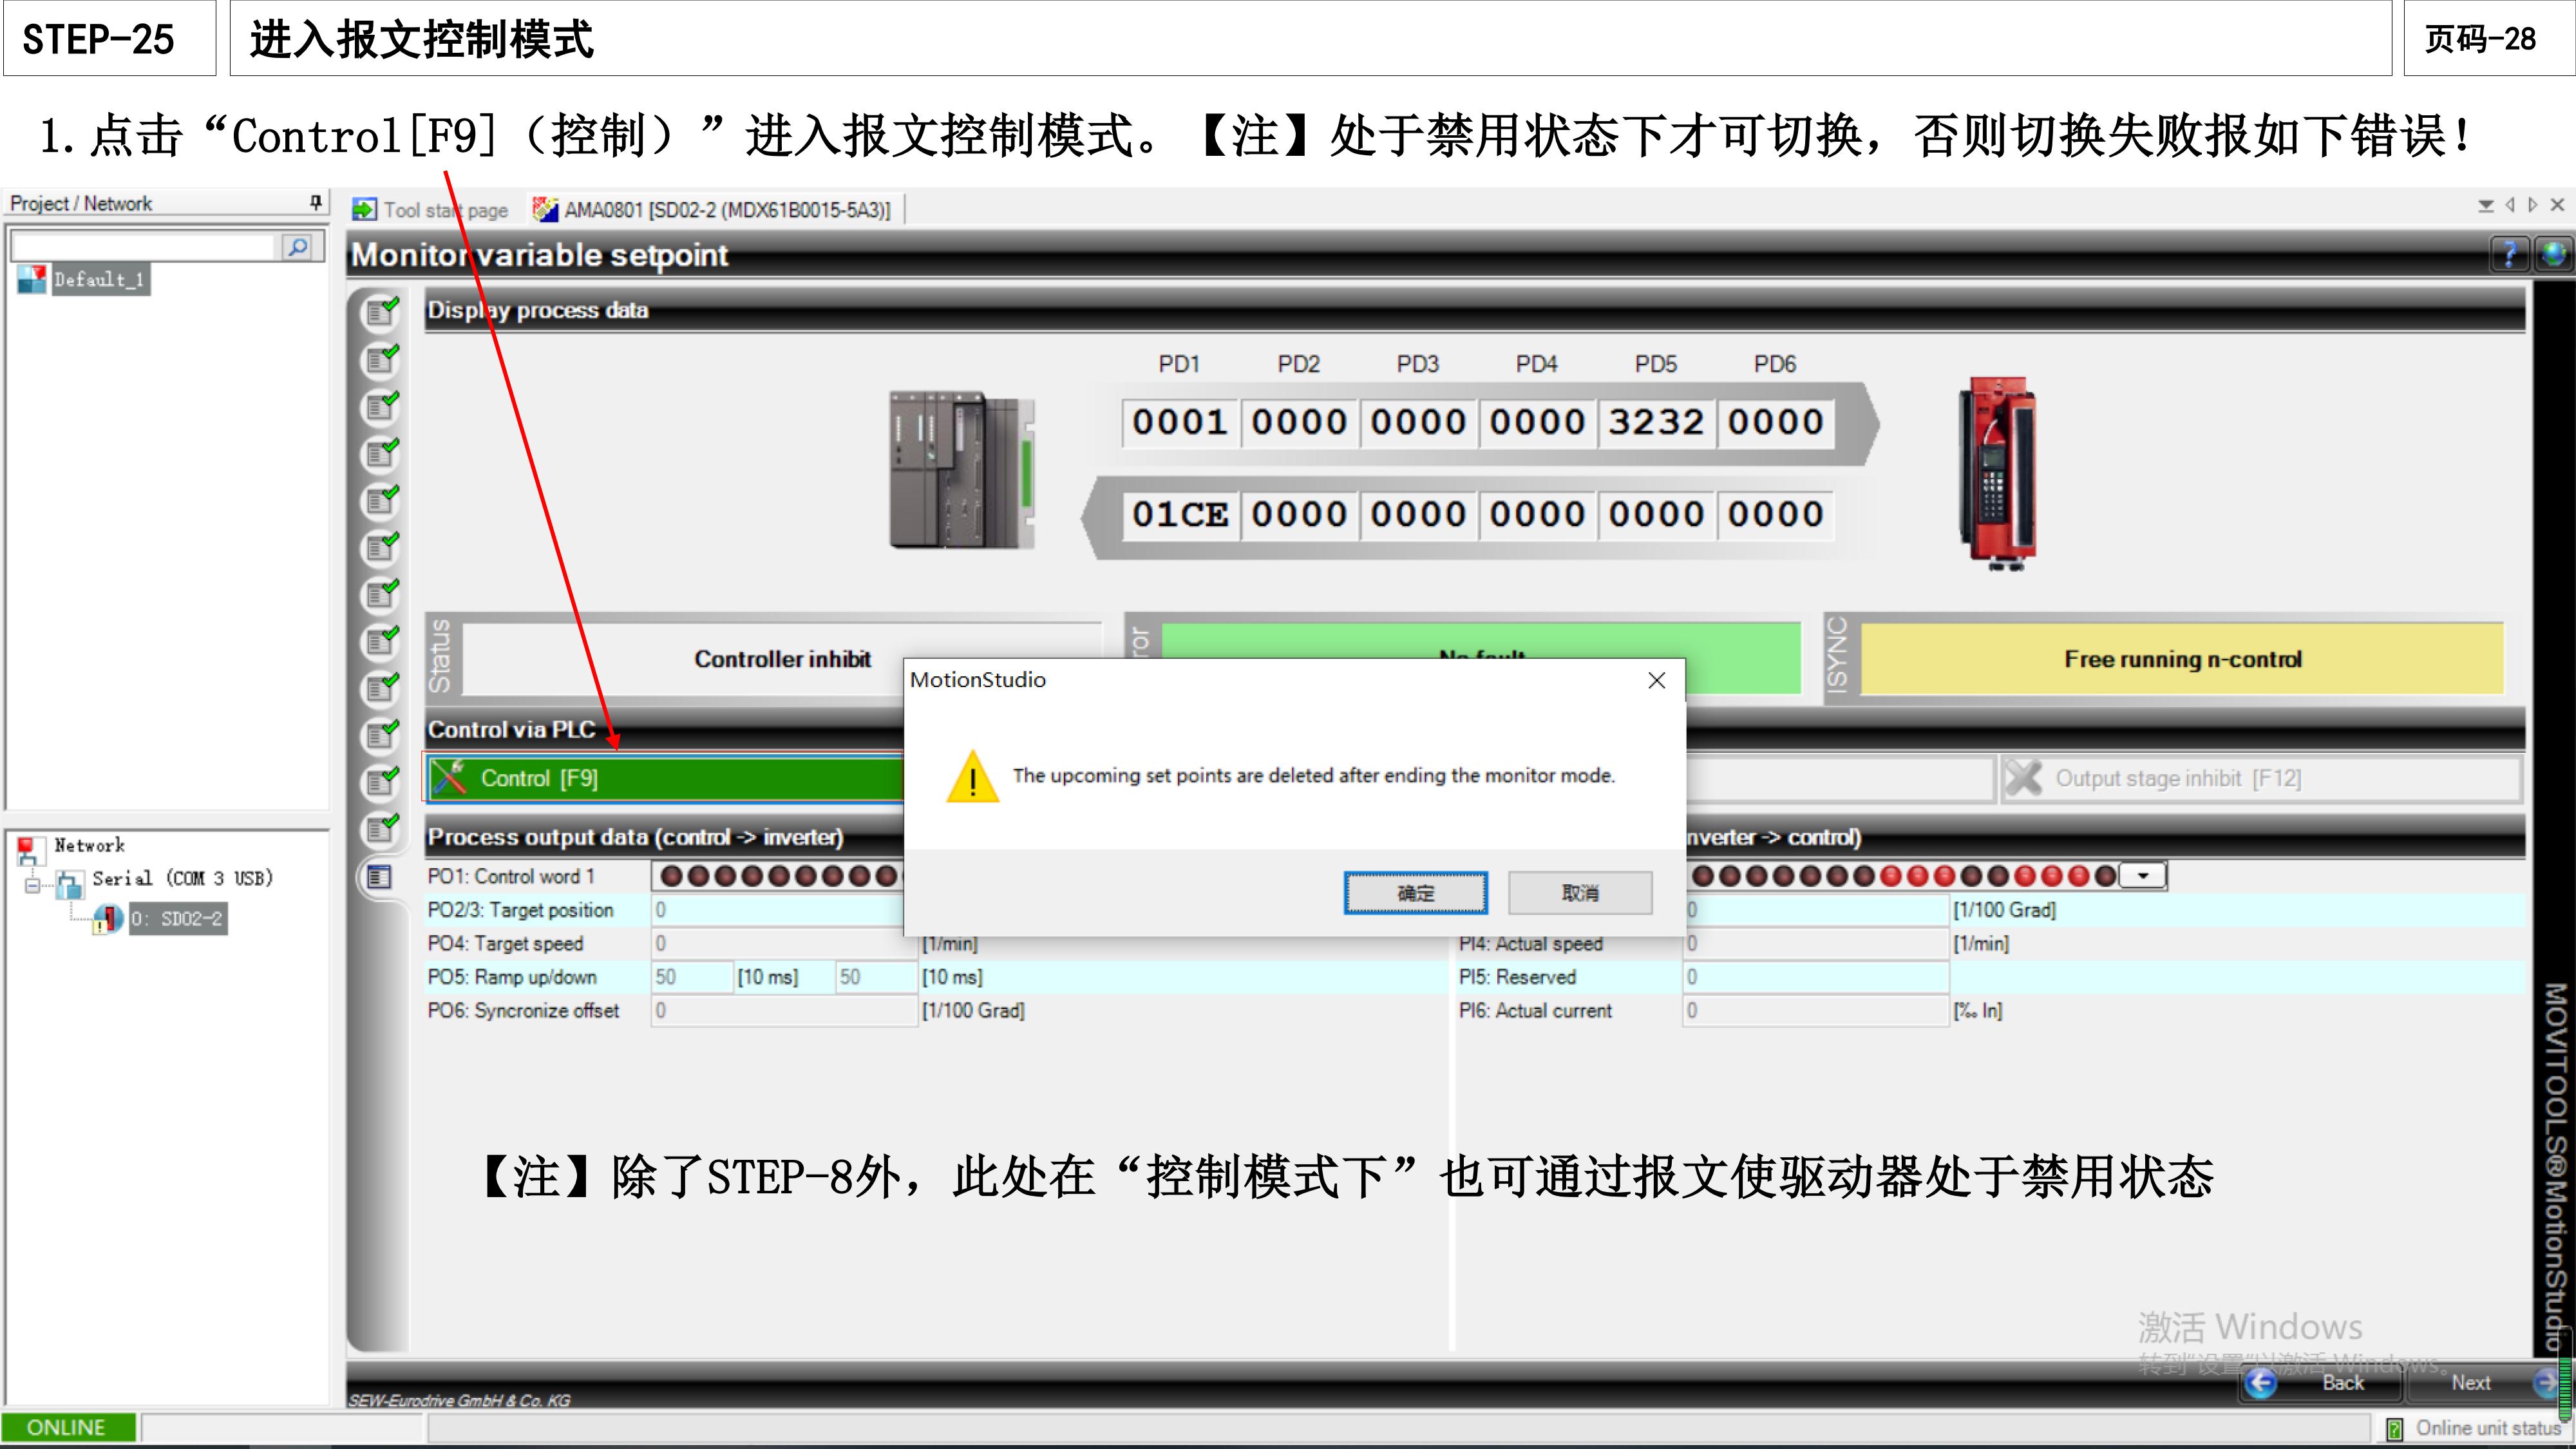Select the Serial (COM 3 USB) node
The width and height of the screenshot is (2576, 1449).
tap(182, 879)
